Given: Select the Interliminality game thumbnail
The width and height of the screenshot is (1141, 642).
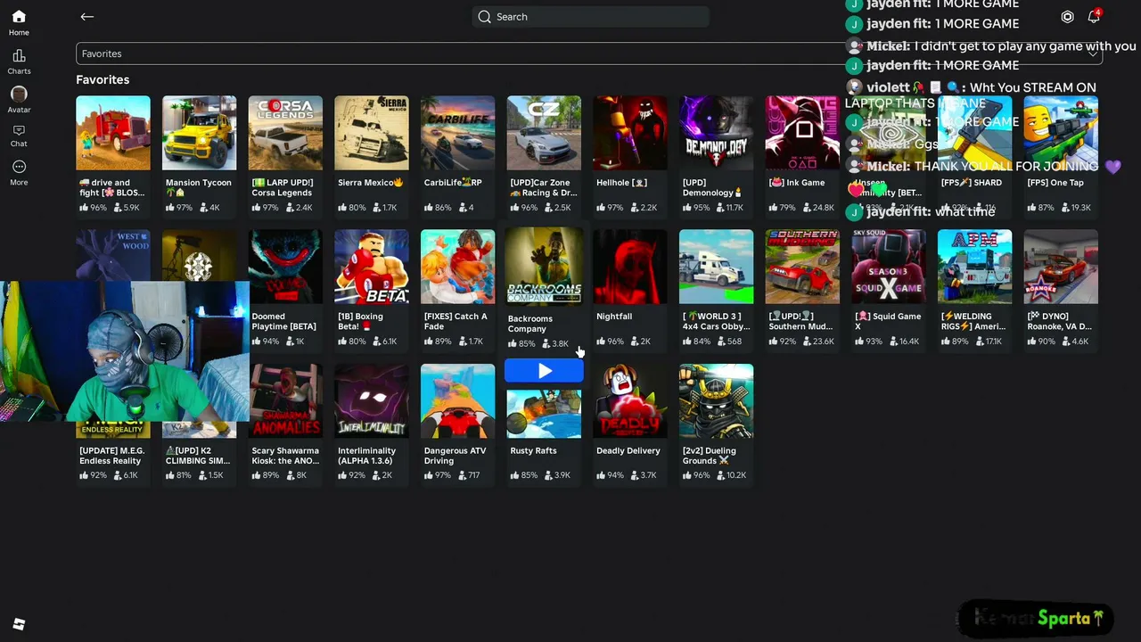Looking at the screenshot, I should 372,400.
